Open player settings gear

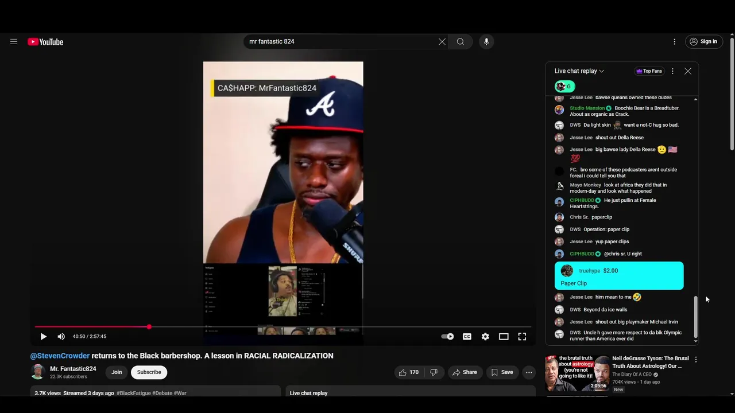(485, 337)
